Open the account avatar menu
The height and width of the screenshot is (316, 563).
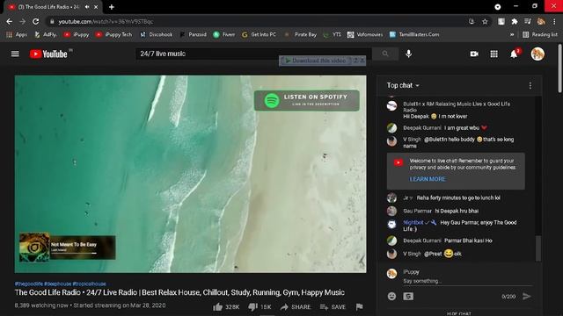click(537, 54)
